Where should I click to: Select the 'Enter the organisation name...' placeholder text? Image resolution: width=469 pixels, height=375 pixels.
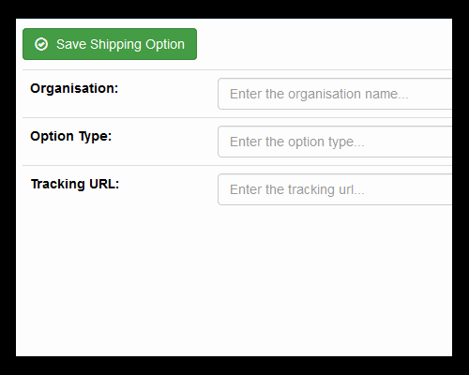(x=319, y=94)
